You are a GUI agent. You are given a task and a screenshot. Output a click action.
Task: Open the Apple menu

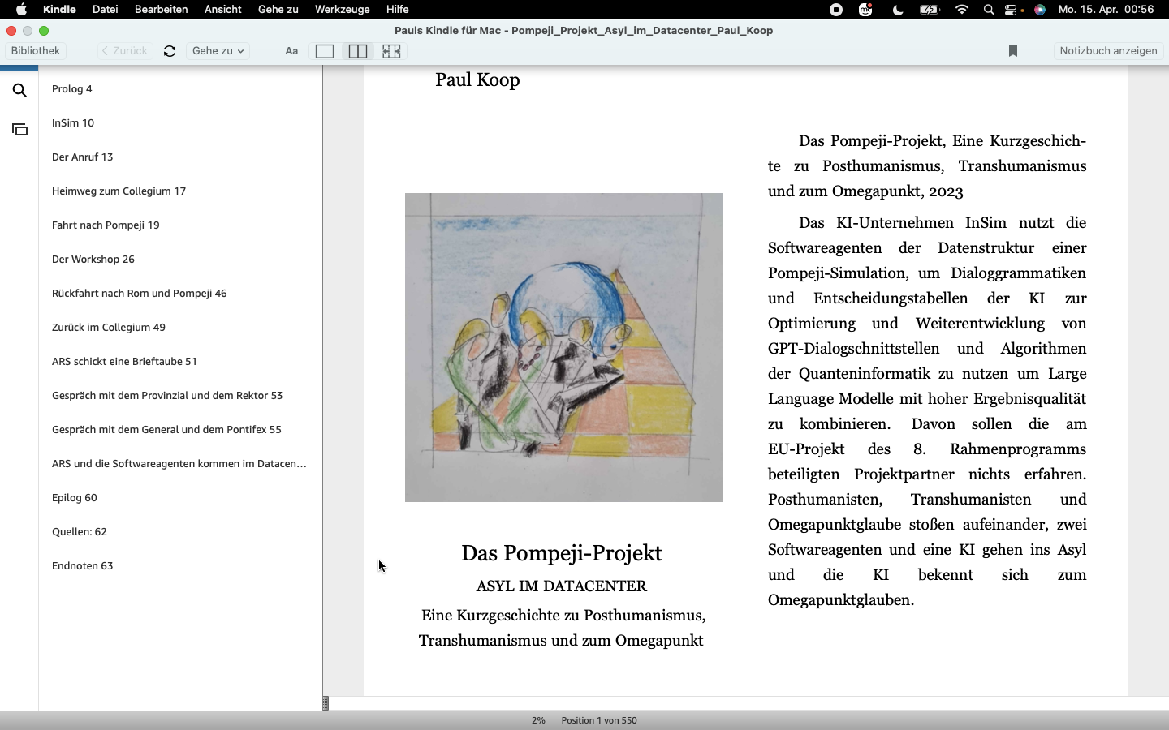(21, 10)
